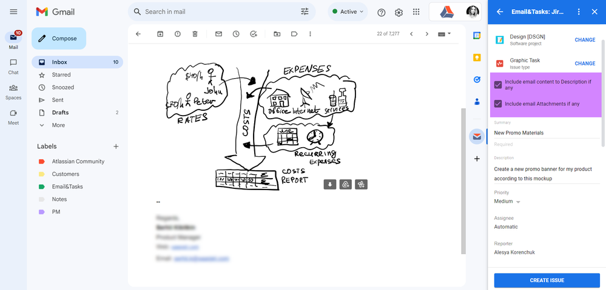The width and height of the screenshot is (606, 290).
Task: Create a new label with plus icon
Action: tap(115, 147)
